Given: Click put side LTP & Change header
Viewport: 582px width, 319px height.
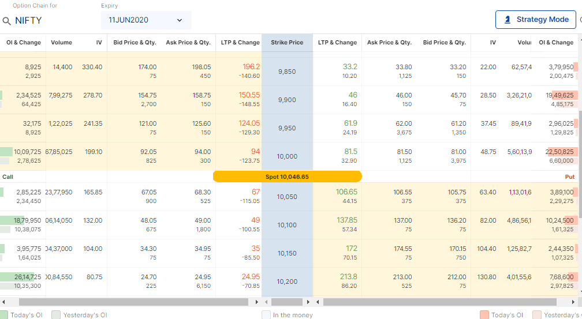Looking at the screenshot, I should point(337,42).
